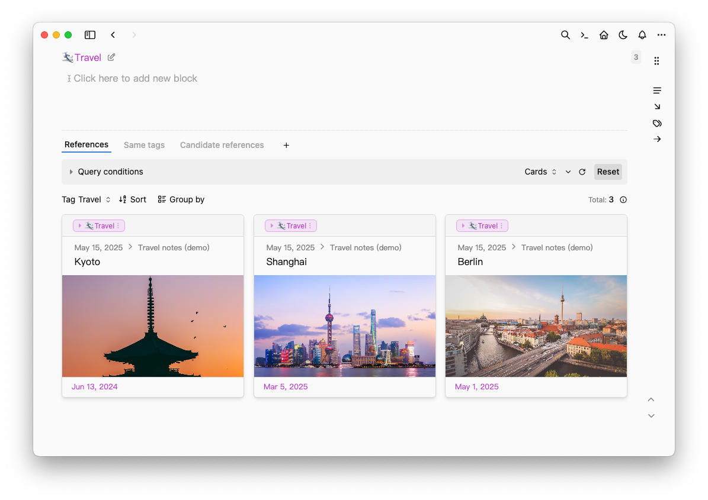
Task: Open Travel notes (demo) on Berlin card
Action: 557,247
